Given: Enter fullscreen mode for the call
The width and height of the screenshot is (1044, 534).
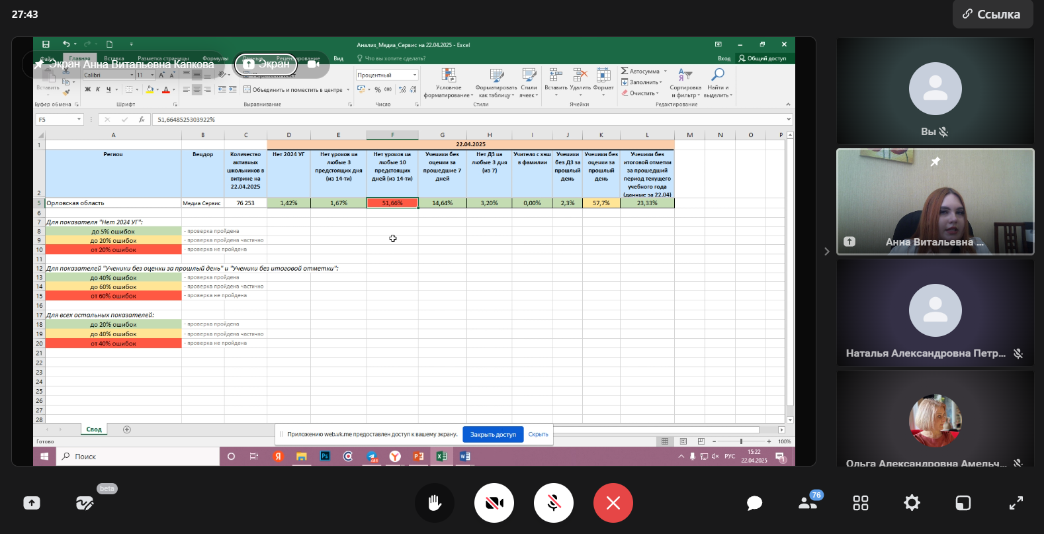Looking at the screenshot, I should pyautogui.click(x=1016, y=503).
